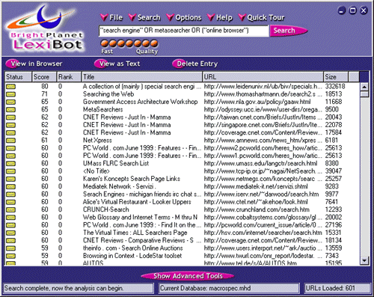Click status icon for Serach Engines michigan row
Viewport: 374px width, 297px height.
click(x=10, y=195)
